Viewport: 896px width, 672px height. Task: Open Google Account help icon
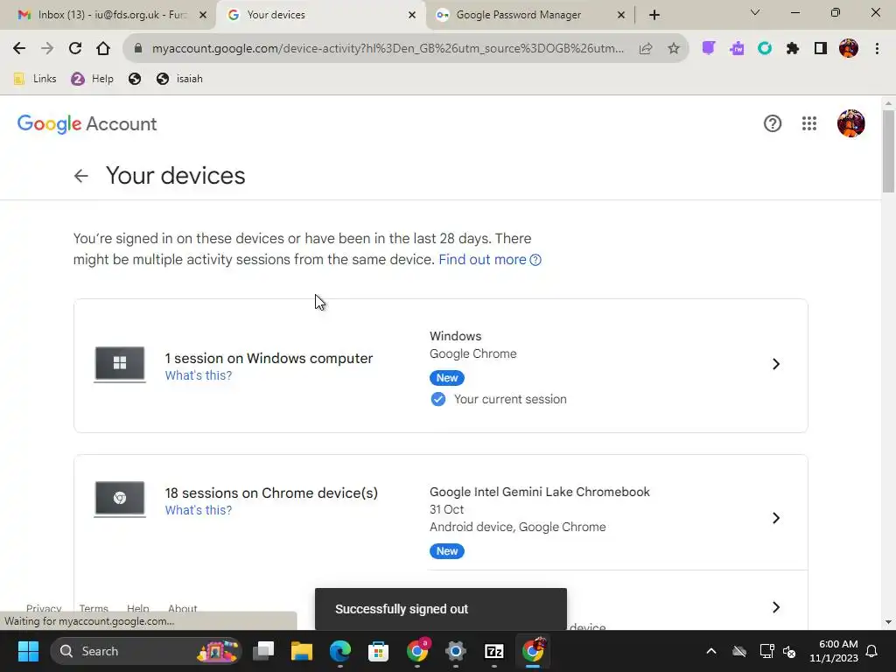(773, 123)
